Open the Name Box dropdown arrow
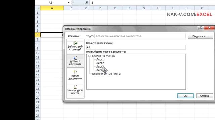Viewport: 215px width, 120px height. click(x=68, y=3)
